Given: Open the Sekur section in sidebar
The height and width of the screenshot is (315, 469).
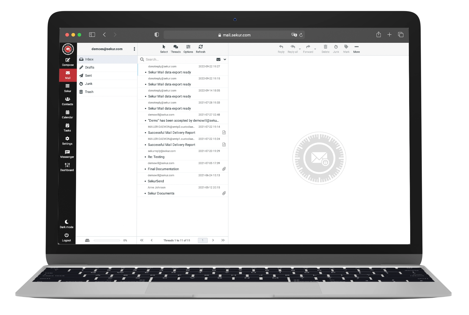Looking at the screenshot, I should click(67, 88).
